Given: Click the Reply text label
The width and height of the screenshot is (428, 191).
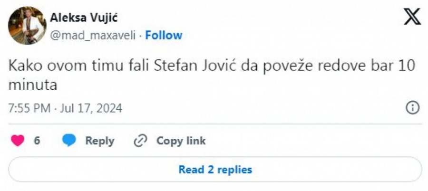Looking at the screenshot, I should pyautogui.click(x=100, y=141).
